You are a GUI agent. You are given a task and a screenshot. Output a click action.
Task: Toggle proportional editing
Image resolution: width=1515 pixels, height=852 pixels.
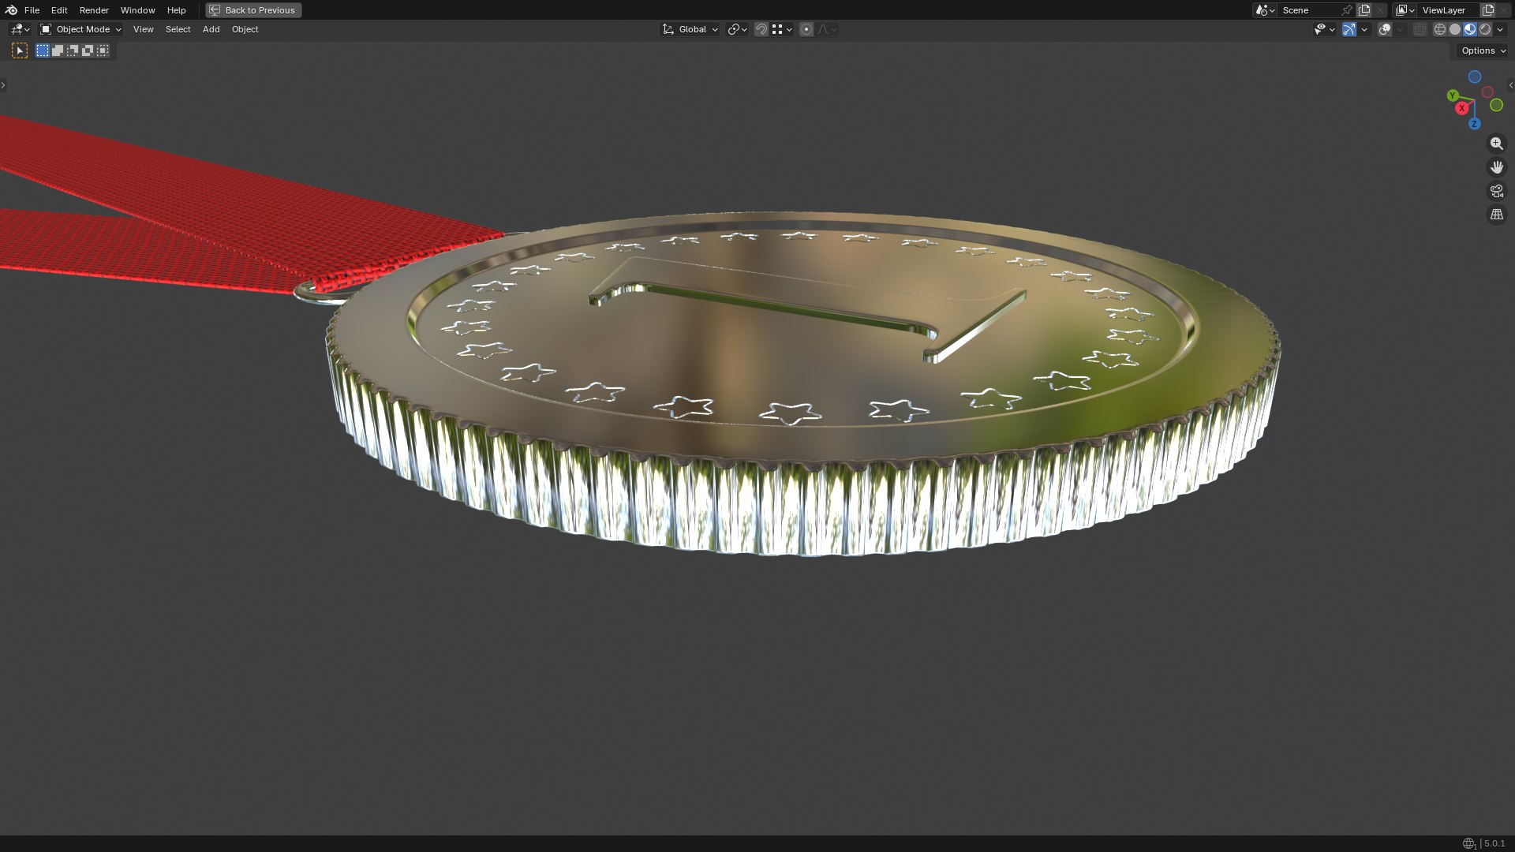point(806,29)
